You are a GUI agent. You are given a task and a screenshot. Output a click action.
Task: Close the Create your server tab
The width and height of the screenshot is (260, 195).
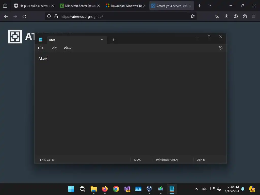(x=190, y=6)
